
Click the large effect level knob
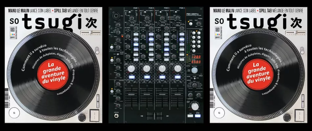[195, 105]
